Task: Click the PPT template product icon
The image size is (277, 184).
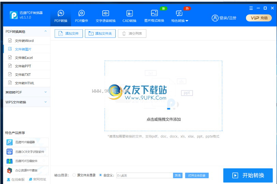Action: pos(10,170)
